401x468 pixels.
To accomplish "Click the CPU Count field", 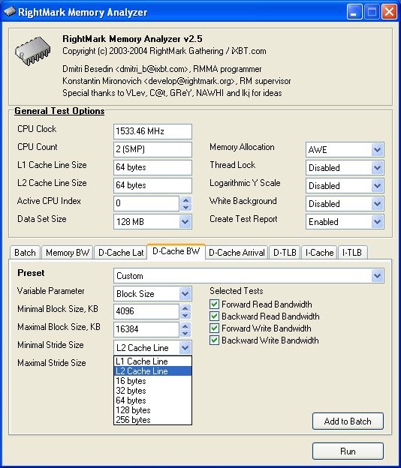I will click(x=152, y=149).
